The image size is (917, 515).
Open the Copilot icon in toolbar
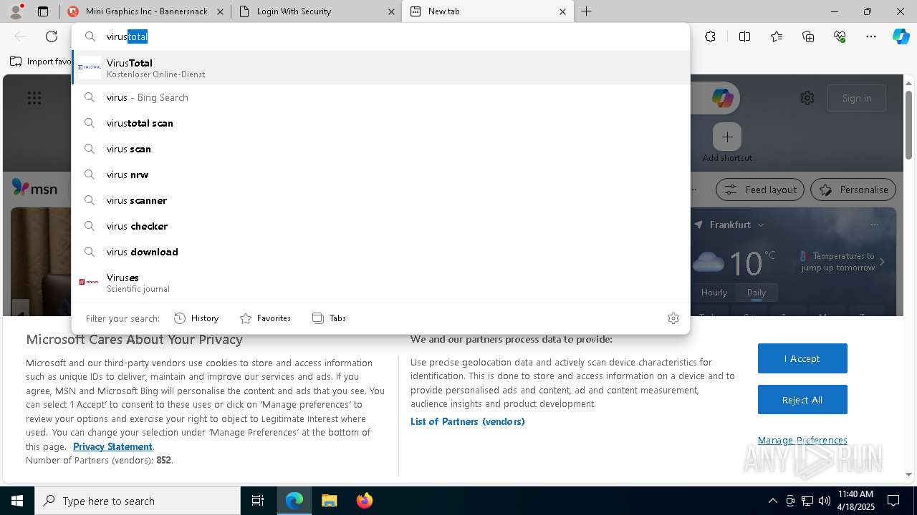point(901,36)
